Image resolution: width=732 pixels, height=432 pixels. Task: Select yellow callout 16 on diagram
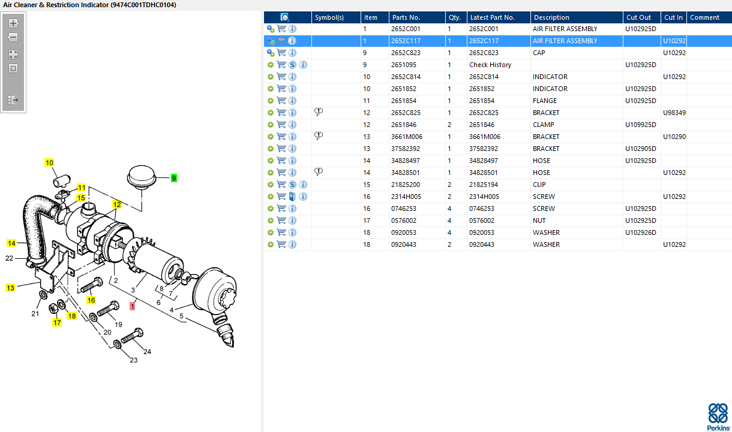point(91,300)
